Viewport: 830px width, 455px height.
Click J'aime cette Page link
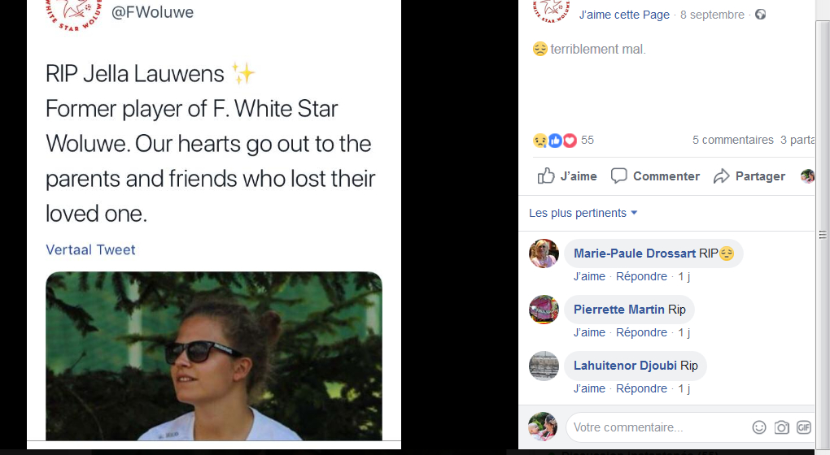point(624,15)
